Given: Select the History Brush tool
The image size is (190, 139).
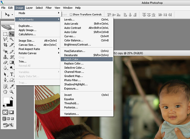Looking at the screenshot, I should click(12, 57).
